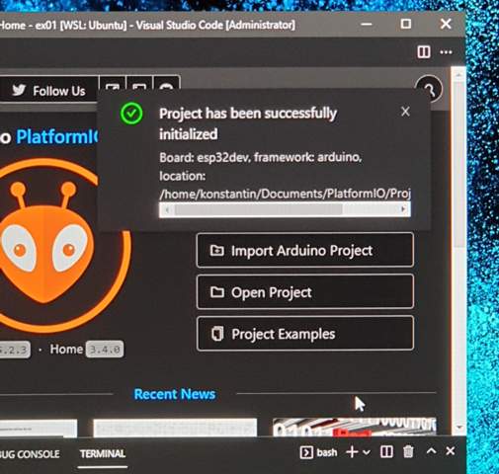499x474 pixels.
Task: Switch to the DEBUG CONSOLE tab
Action: click(30, 454)
